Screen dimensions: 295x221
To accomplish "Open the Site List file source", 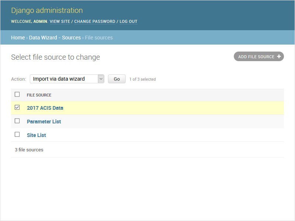I will point(36,135).
